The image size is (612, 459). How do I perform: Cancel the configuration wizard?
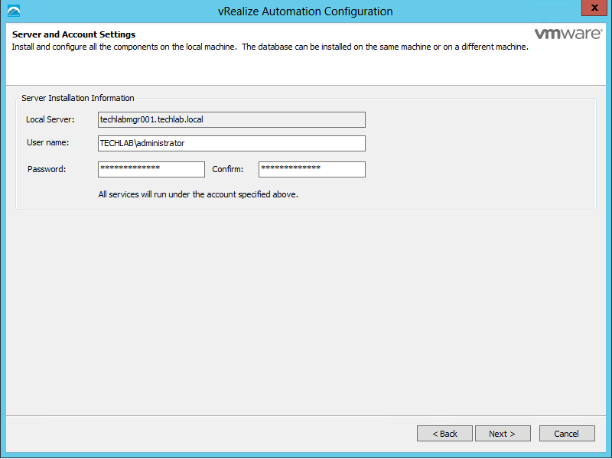(x=567, y=434)
